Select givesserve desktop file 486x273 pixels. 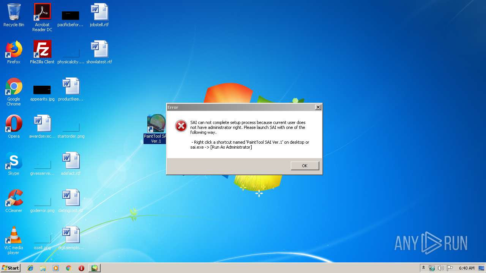pyautogui.click(x=42, y=167)
